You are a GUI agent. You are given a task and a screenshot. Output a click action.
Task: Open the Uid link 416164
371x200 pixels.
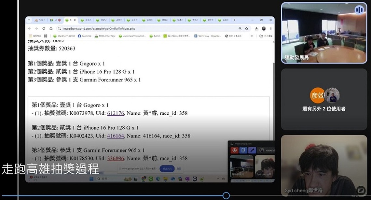116,136
